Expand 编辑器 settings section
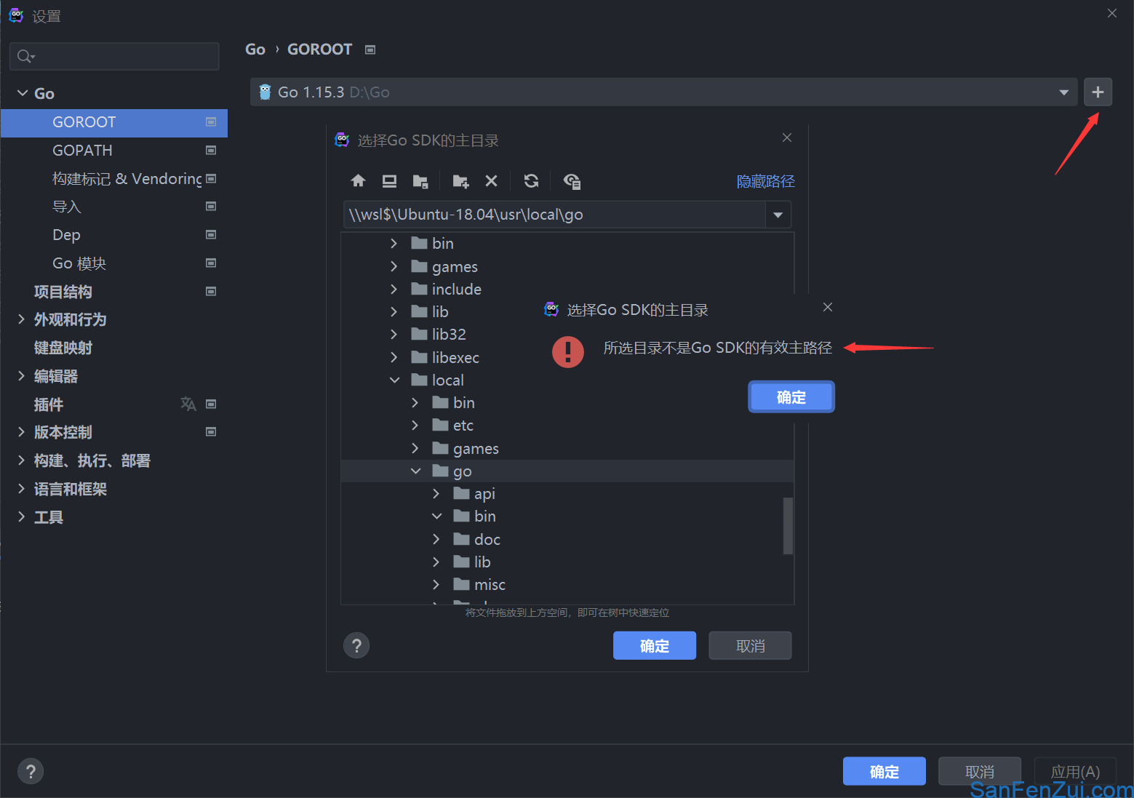 [x=21, y=376]
